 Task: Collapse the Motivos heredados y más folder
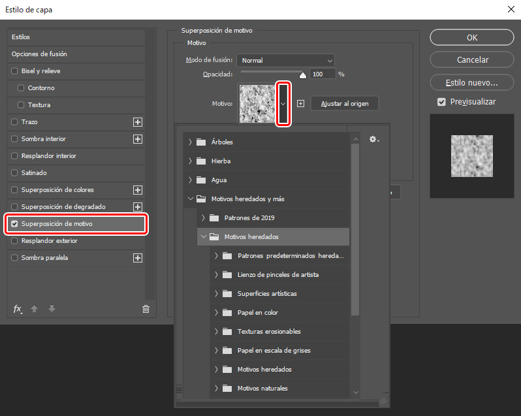(x=190, y=199)
